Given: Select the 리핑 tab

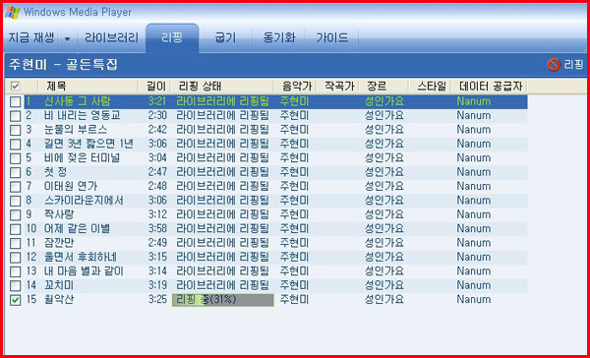Looking at the screenshot, I should [172, 38].
